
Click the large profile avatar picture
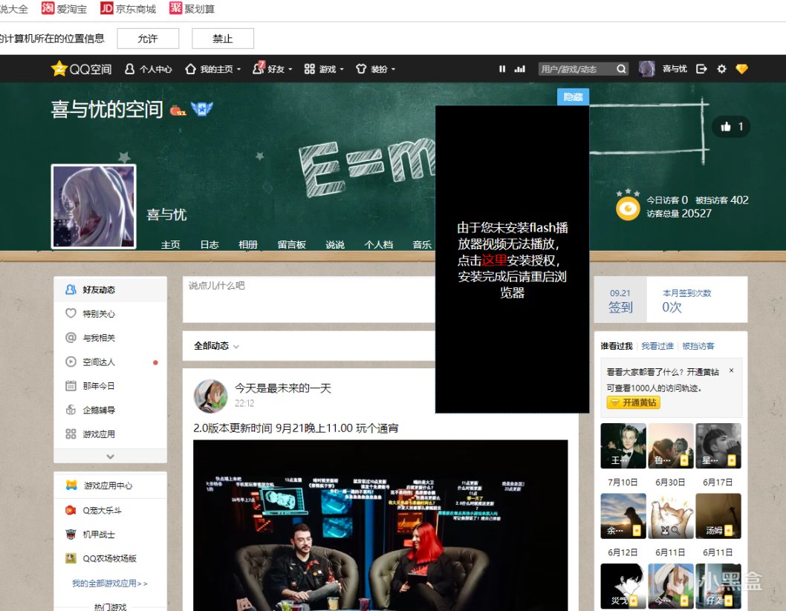pos(94,206)
